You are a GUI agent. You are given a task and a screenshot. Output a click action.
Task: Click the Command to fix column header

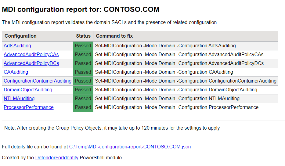tap(114, 36)
